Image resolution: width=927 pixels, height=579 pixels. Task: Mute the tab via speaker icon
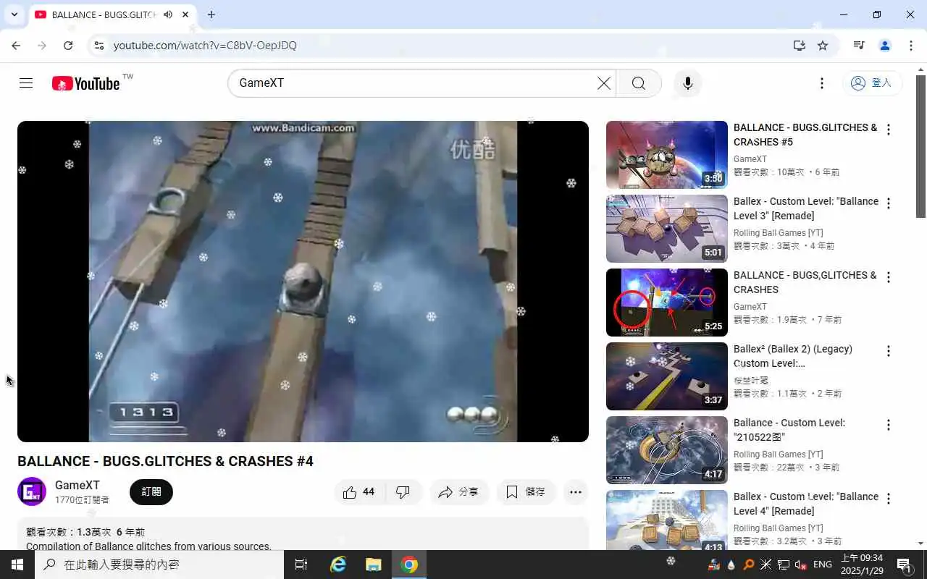(x=168, y=14)
